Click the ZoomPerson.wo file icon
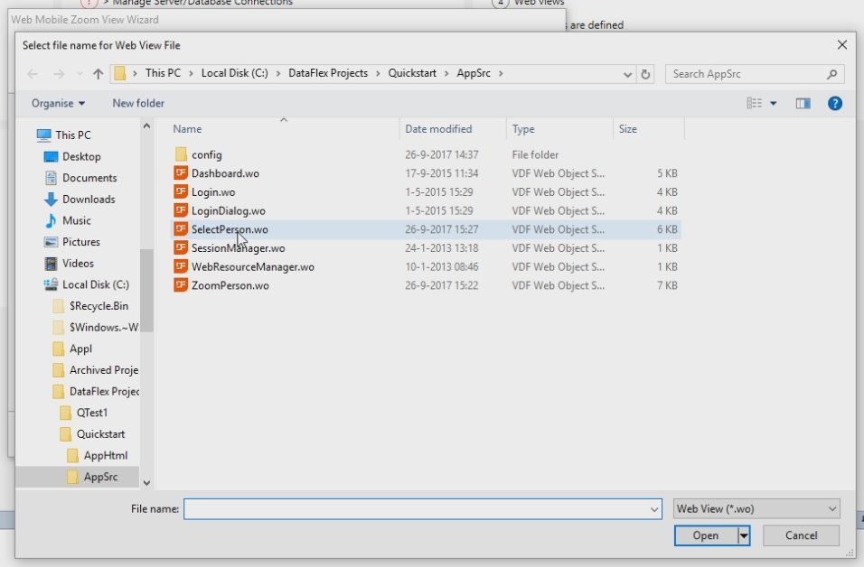The image size is (864, 567). [181, 285]
